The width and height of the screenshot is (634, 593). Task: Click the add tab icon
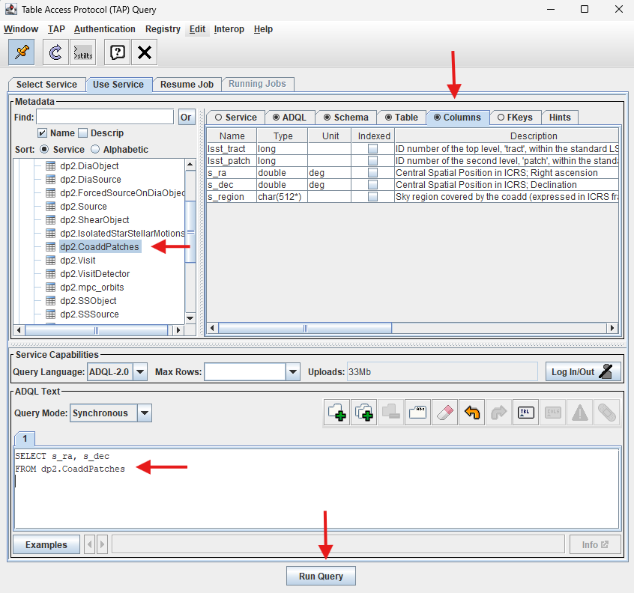click(x=336, y=413)
